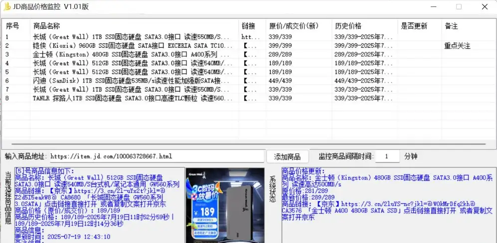497x243 pixels.
Task: Click the product URL input field
Action: (x=156, y=156)
